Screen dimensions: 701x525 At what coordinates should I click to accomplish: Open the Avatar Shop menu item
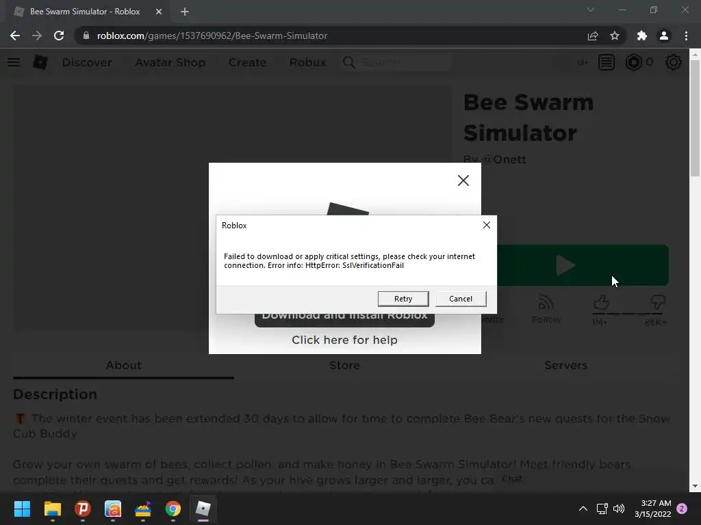[170, 62]
